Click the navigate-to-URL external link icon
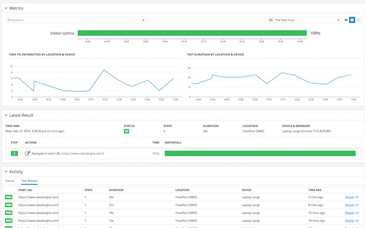365x228 pixels. (x=27, y=153)
